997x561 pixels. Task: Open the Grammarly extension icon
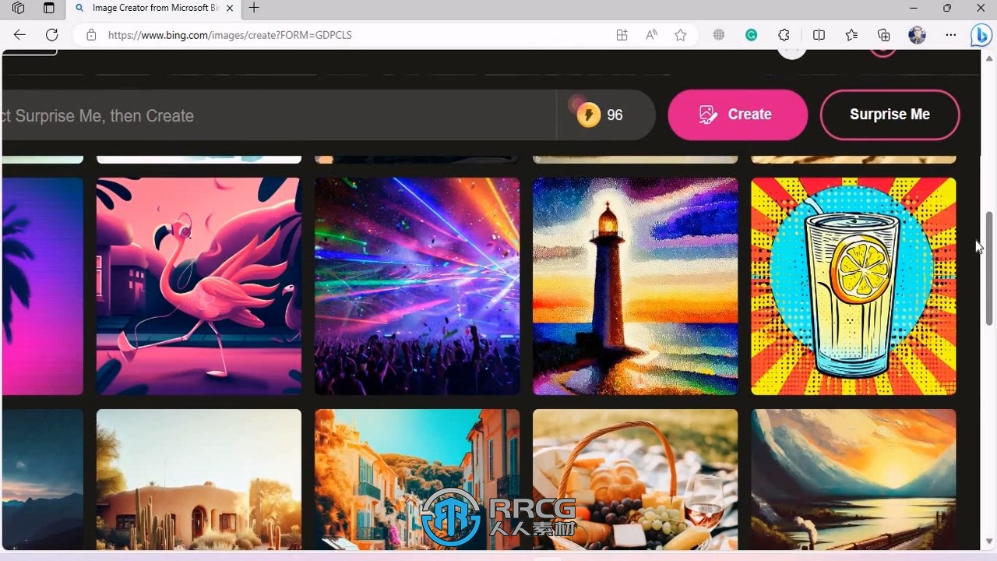pos(752,35)
